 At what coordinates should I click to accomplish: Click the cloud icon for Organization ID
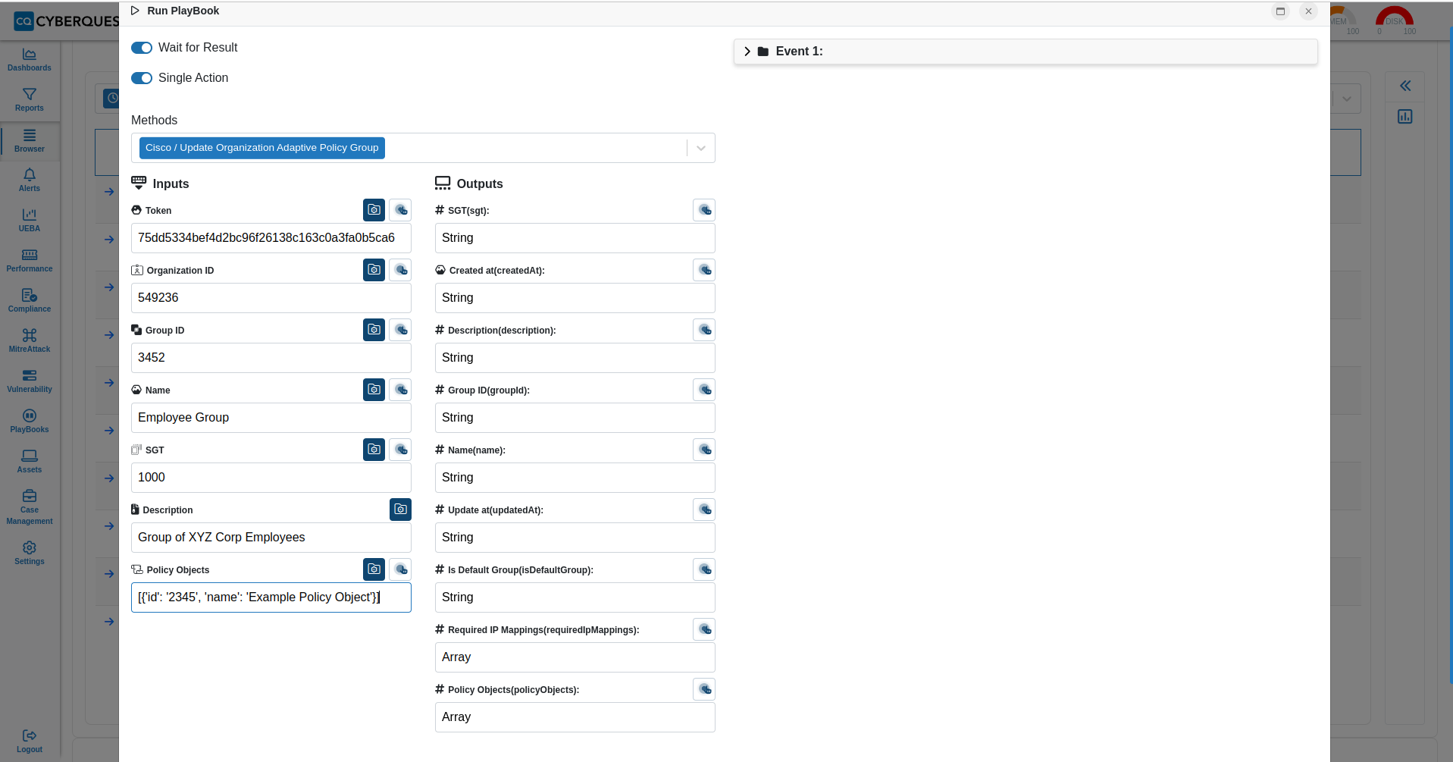pyautogui.click(x=400, y=270)
